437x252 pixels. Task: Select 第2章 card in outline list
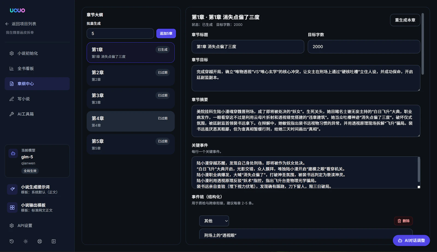tap(131, 75)
